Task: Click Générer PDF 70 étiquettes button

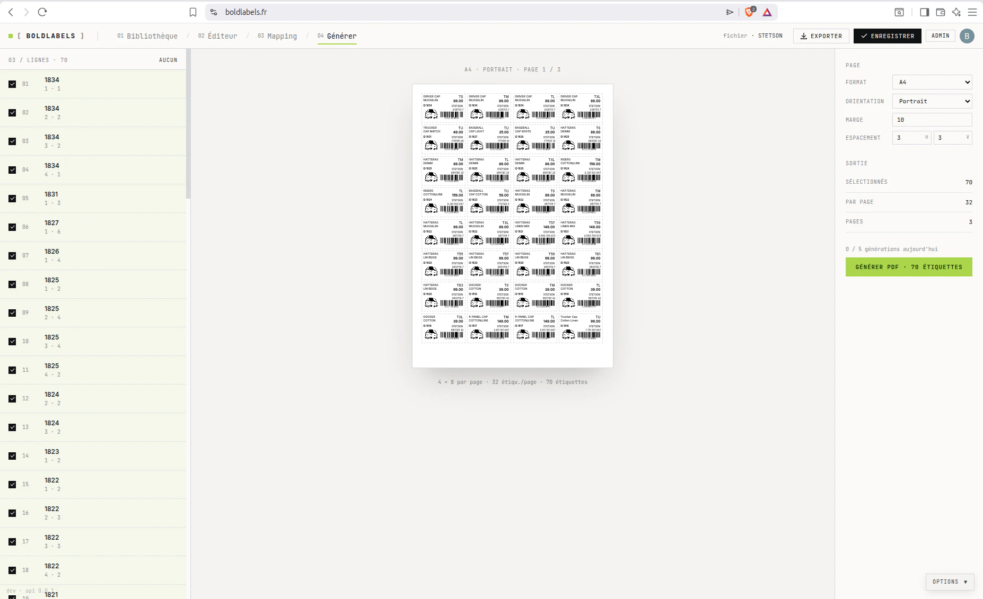Action: tap(909, 267)
